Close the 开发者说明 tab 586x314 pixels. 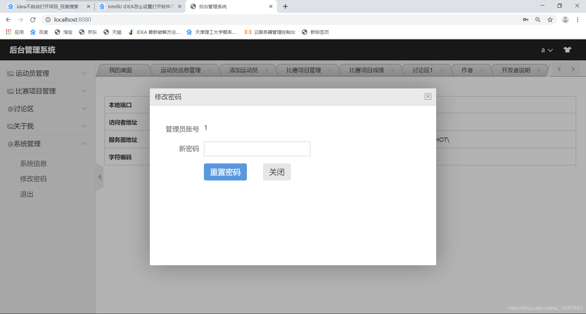(539, 70)
